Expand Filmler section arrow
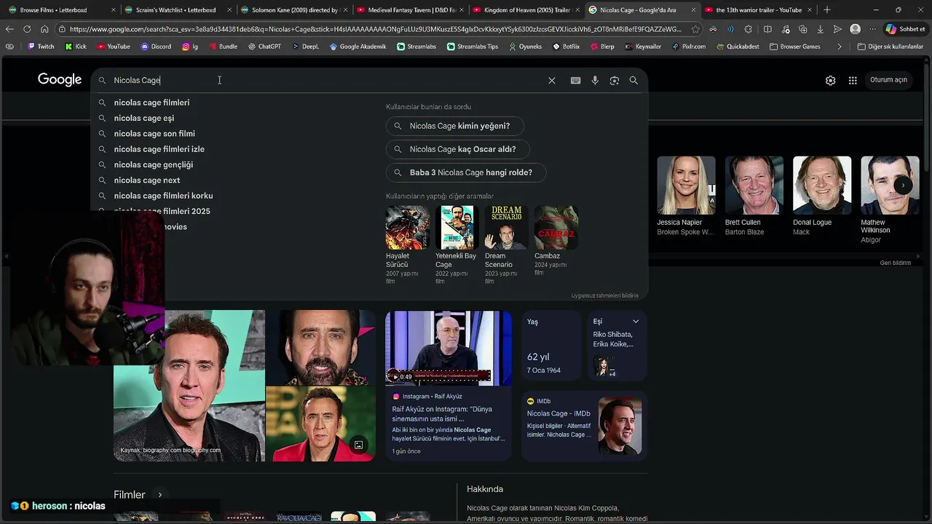 159,495
